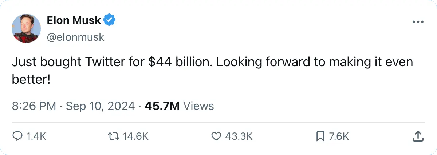Open Elon Musk's profile picture

(26, 29)
